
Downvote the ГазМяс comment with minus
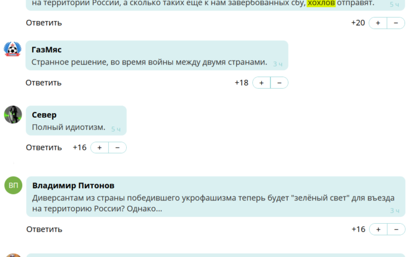coord(279,83)
